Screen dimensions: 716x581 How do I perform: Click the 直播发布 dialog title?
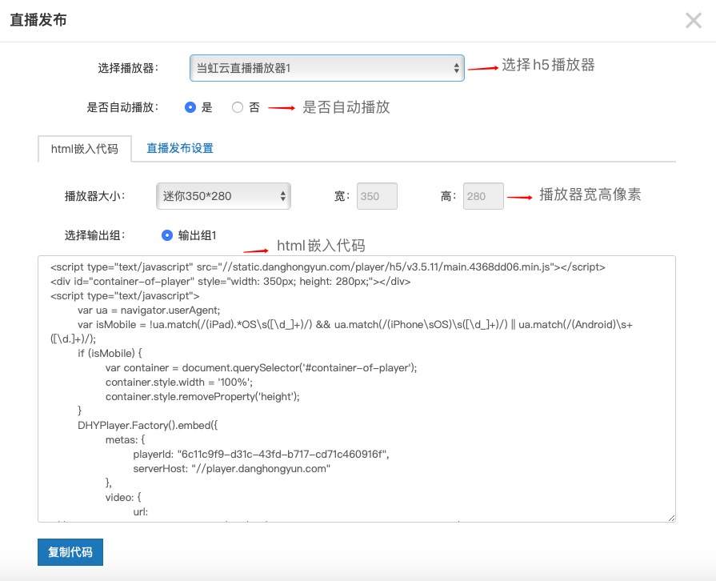[38, 20]
